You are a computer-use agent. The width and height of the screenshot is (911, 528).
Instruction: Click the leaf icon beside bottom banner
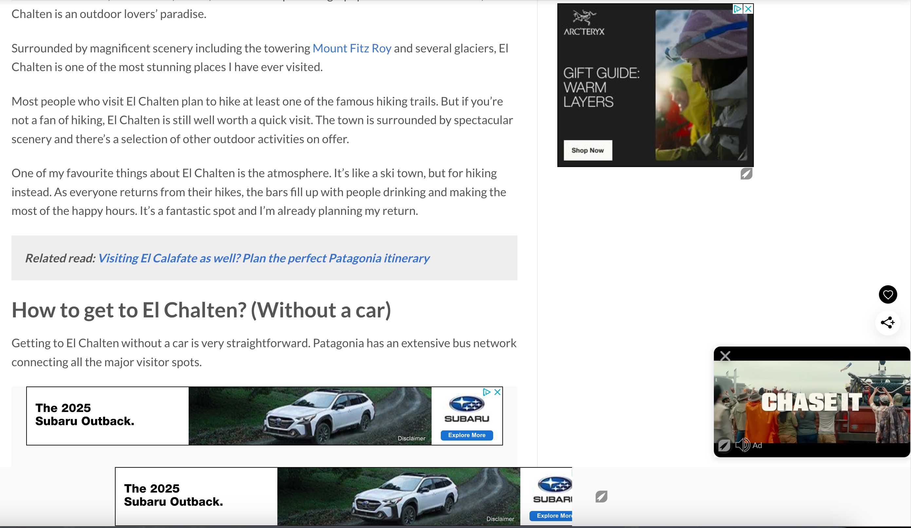tap(601, 497)
